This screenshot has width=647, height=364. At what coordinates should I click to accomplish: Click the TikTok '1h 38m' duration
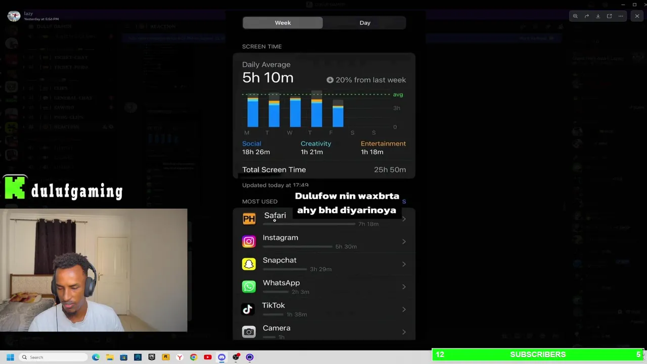click(x=297, y=314)
